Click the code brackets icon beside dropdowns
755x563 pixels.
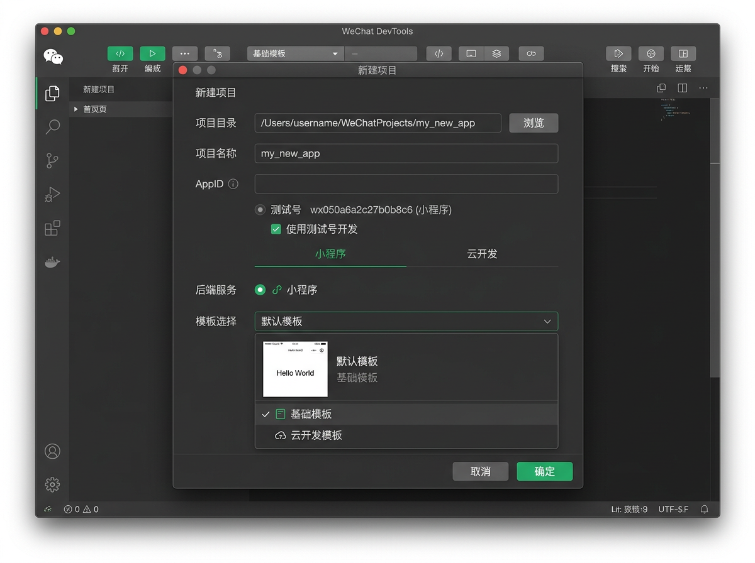(x=439, y=53)
